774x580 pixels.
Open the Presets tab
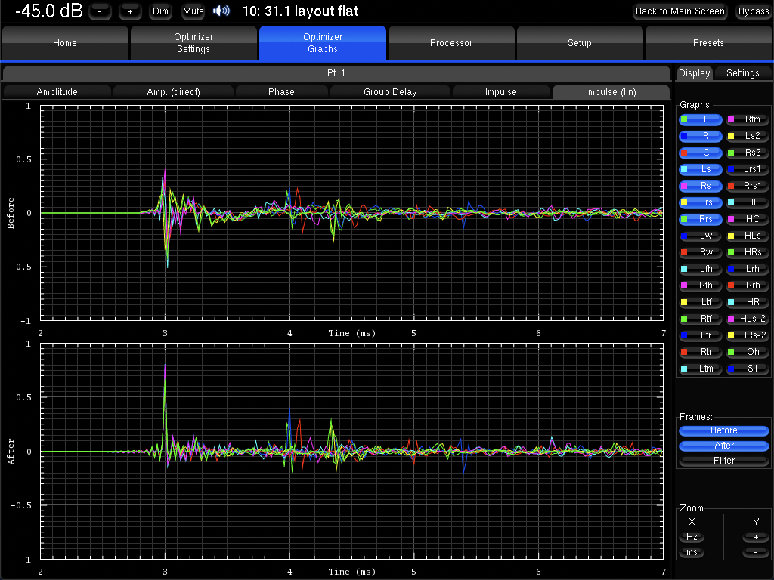pyautogui.click(x=708, y=43)
